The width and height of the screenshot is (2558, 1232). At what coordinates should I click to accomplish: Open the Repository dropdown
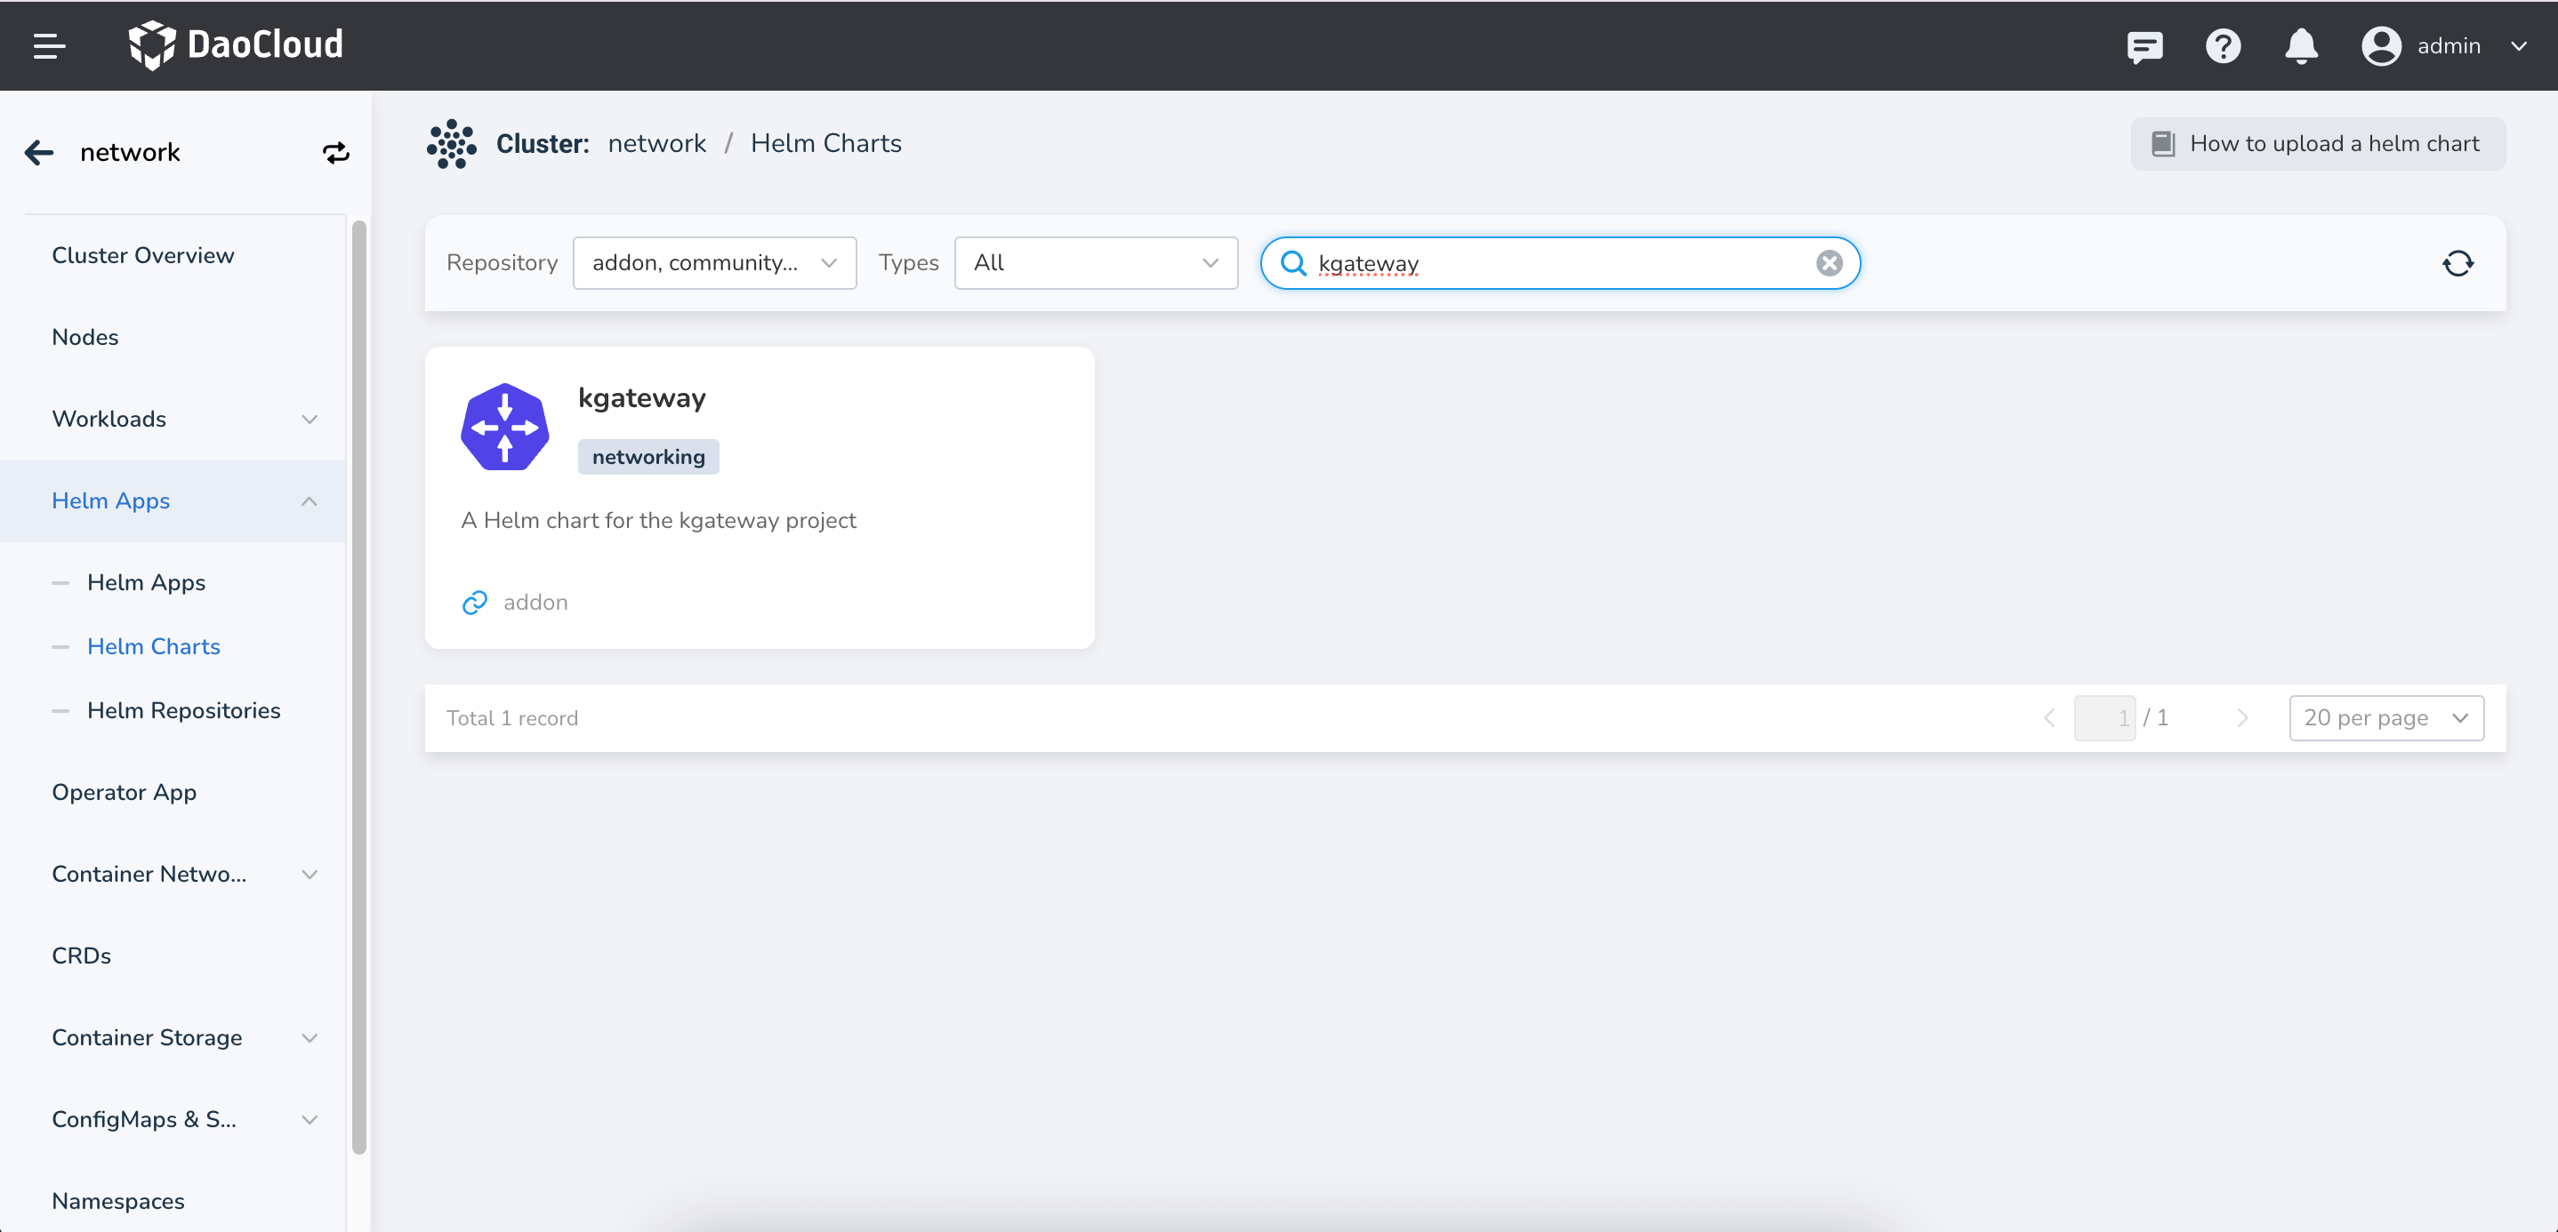point(714,263)
